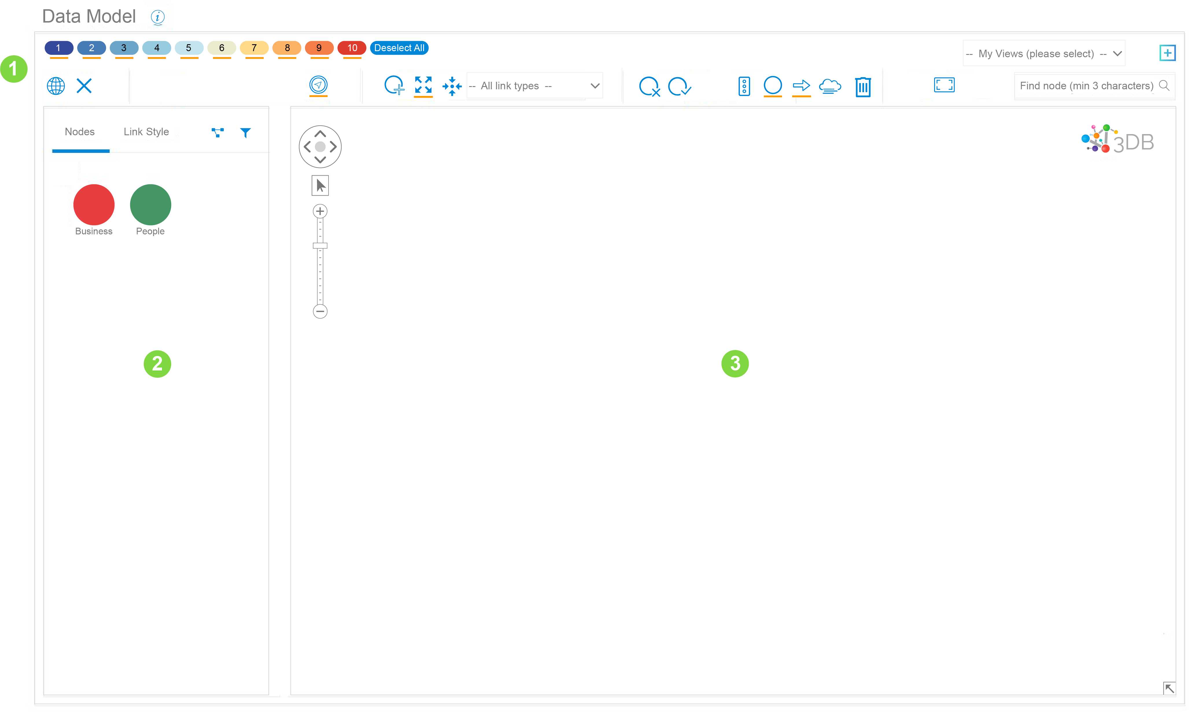
Task: Click the zoom out minus button
Action: [x=320, y=312]
